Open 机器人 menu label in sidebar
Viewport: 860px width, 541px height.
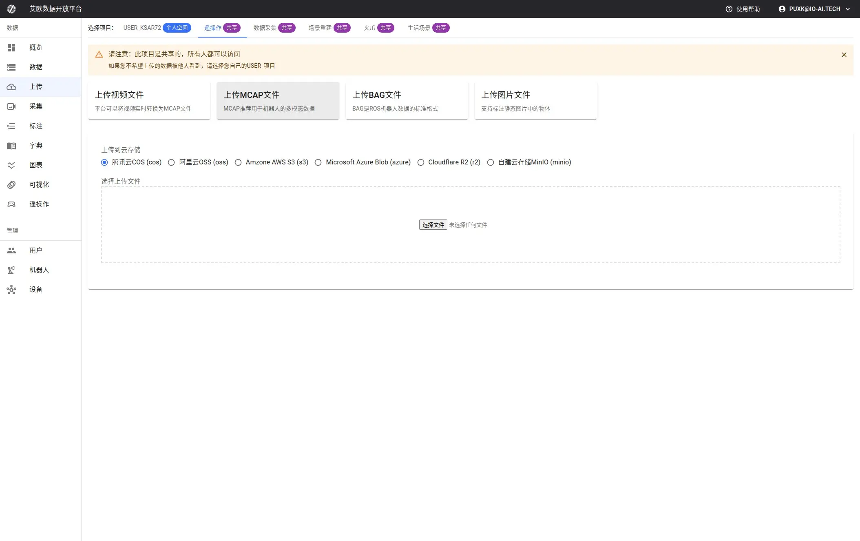coord(39,270)
